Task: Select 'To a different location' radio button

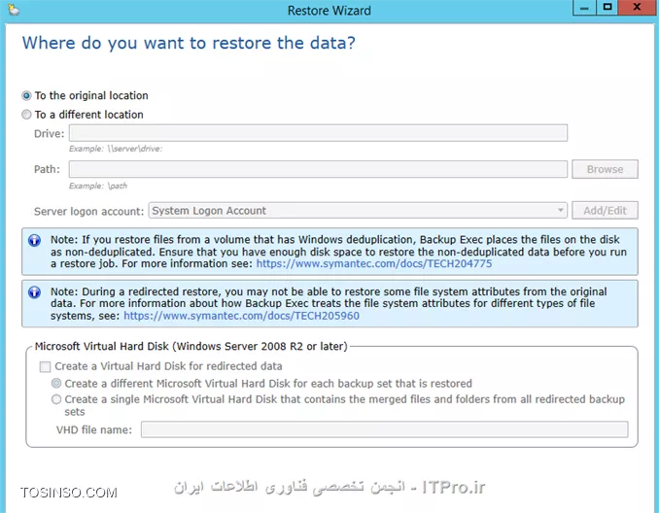Action: coord(26,115)
